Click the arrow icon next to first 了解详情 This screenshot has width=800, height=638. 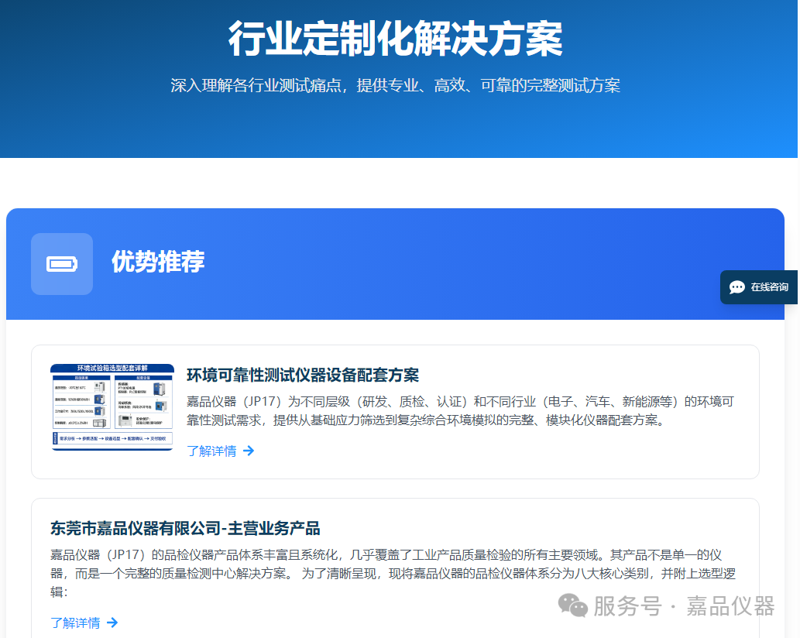coord(249,451)
